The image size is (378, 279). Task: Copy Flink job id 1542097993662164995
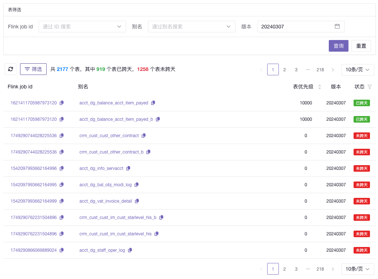(62, 185)
